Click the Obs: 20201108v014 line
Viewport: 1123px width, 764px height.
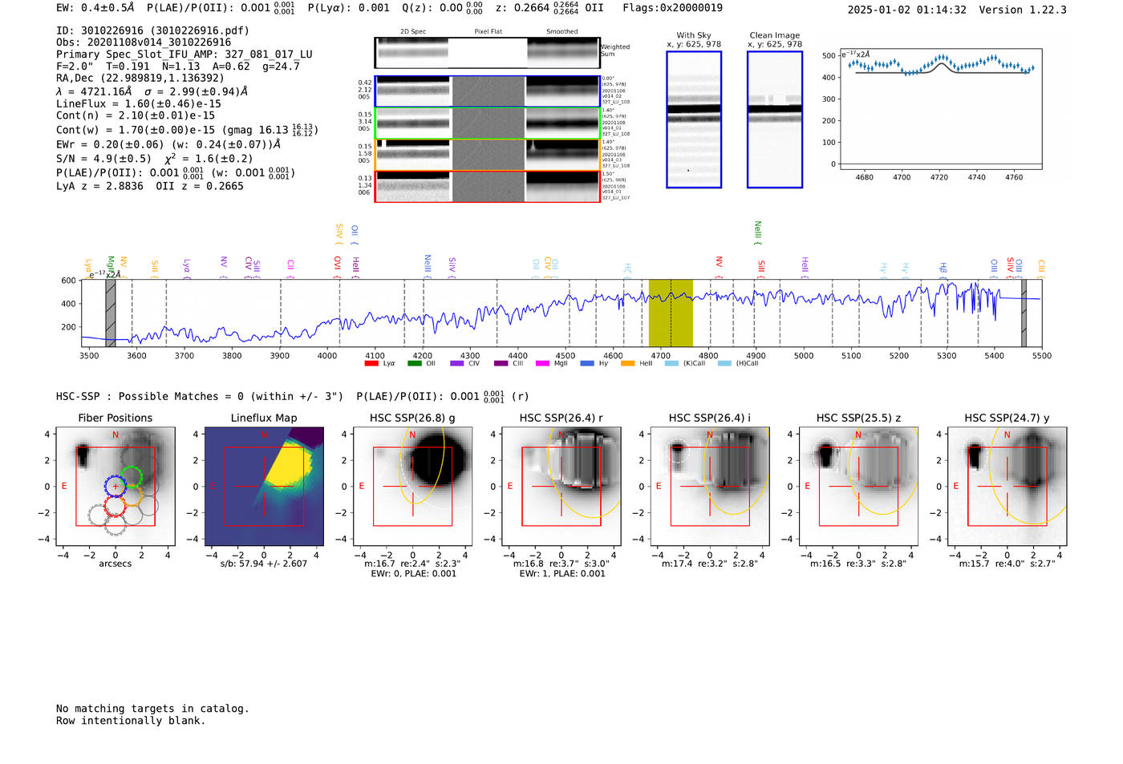click(144, 42)
